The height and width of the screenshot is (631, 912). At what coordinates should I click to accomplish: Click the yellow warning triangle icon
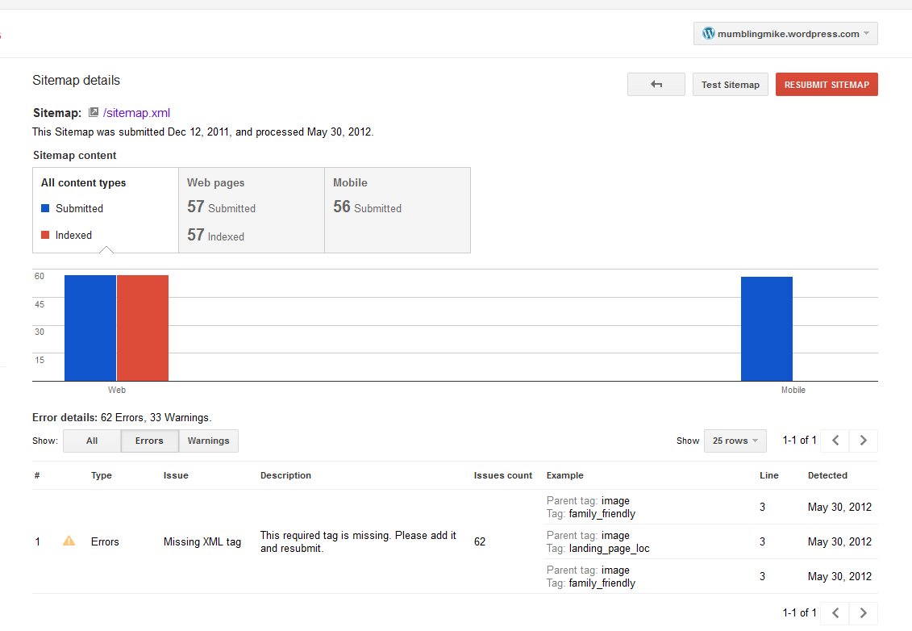(x=69, y=541)
